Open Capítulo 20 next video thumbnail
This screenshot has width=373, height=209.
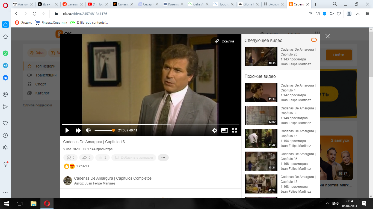(x=261, y=57)
